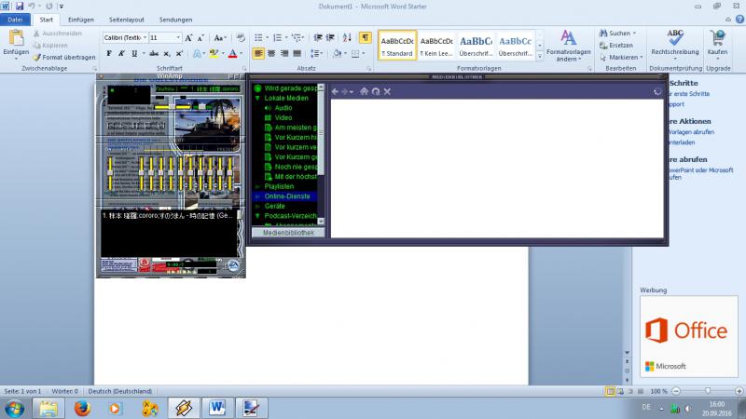Toggle italic formatting
This screenshot has height=419, width=746.
point(122,54)
